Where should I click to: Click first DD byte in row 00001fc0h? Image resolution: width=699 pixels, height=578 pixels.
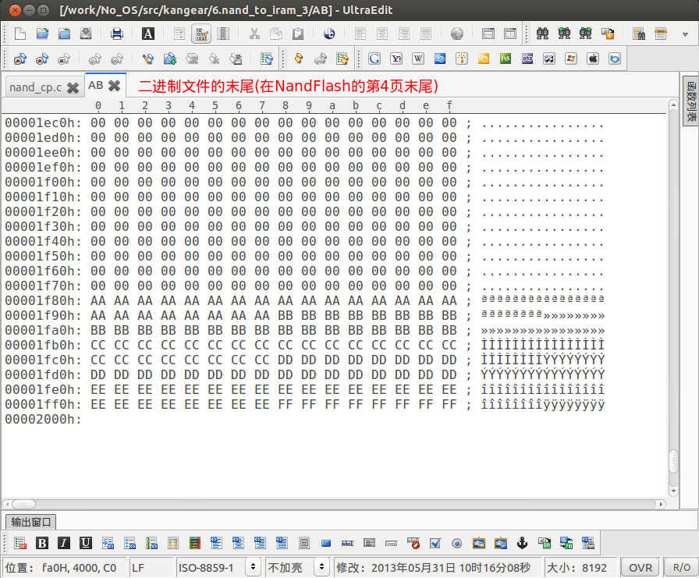coord(286,360)
